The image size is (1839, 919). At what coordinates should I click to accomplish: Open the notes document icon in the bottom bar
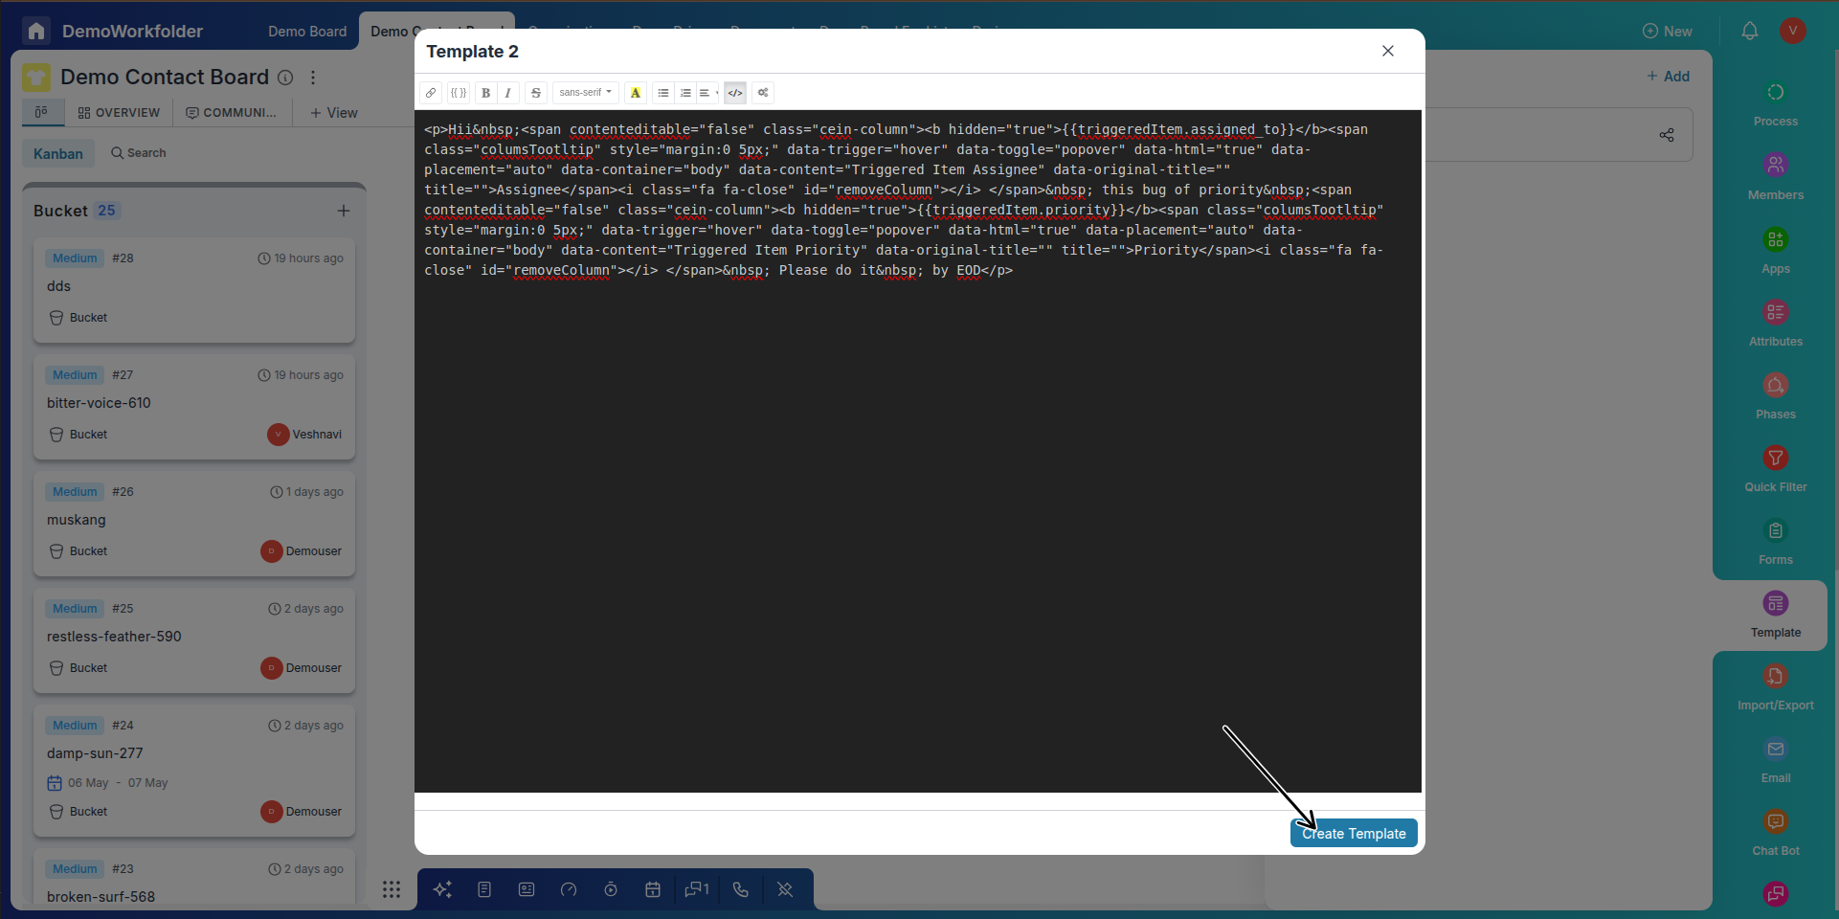484,889
